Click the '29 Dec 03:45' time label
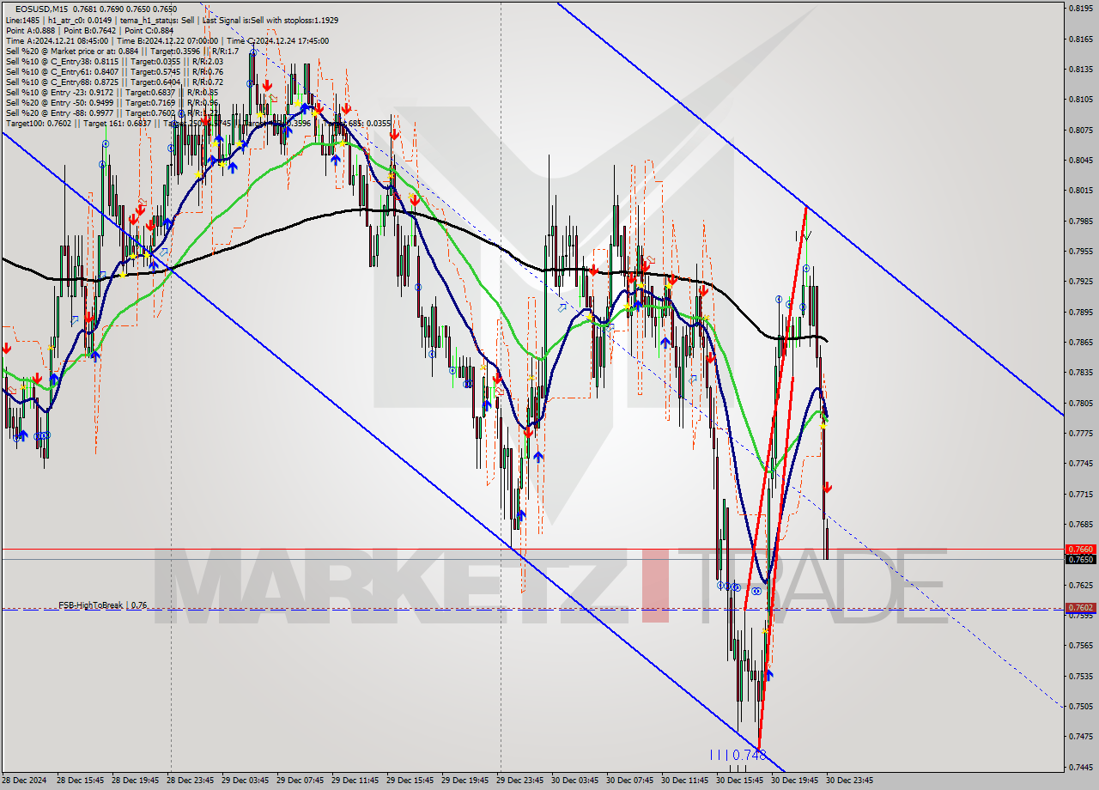Image resolution: width=1099 pixels, height=790 pixels. [246, 781]
